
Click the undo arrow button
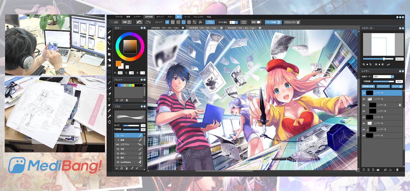(x=139, y=22)
